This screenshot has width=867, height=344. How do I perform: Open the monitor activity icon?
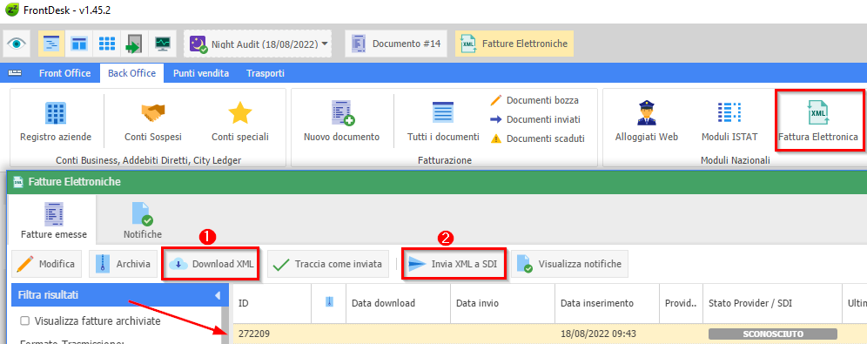(163, 44)
